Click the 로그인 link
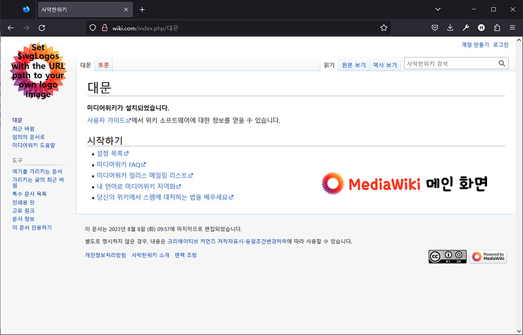 coord(501,44)
